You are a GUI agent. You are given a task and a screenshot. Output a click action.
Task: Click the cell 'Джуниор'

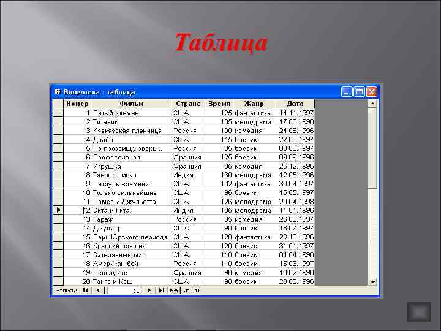click(x=131, y=228)
